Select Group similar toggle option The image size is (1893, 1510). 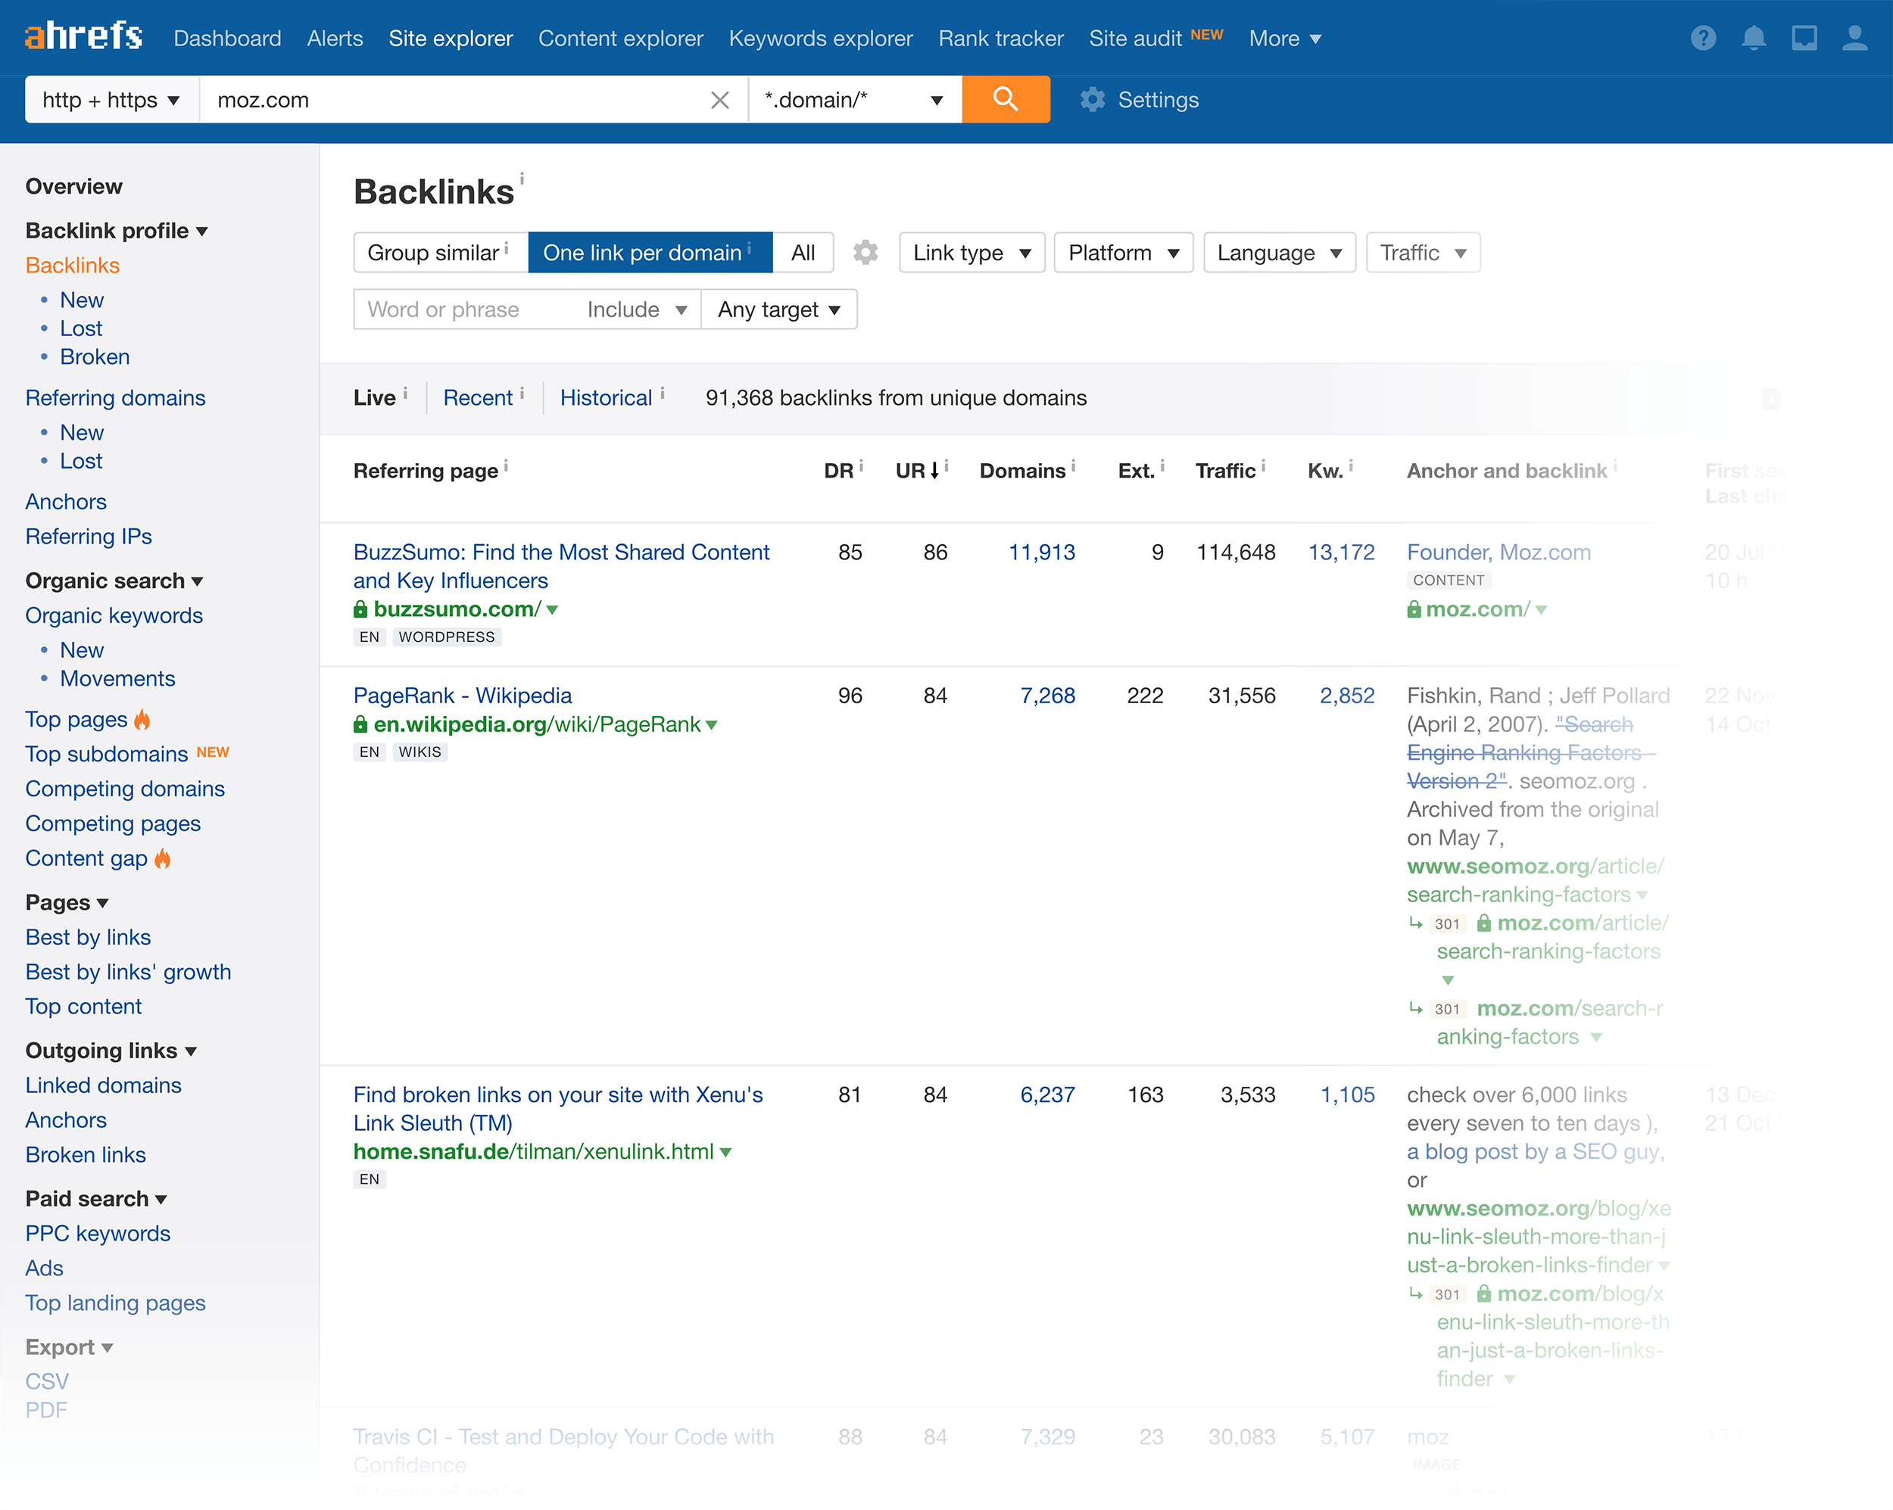[x=441, y=253]
